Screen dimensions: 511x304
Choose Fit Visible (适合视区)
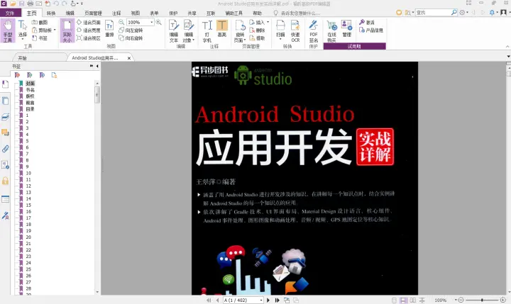click(x=89, y=38)
